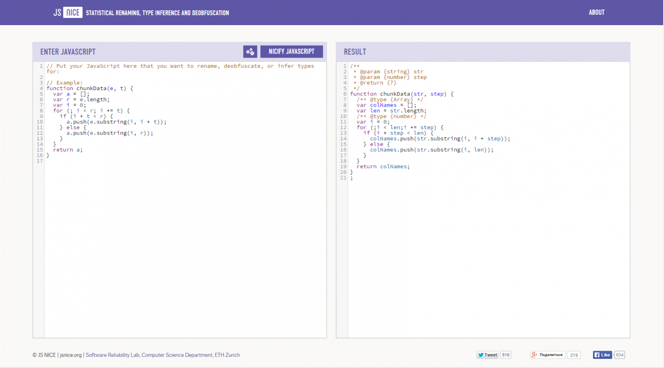Click the Facebook like count 634
This screenshot has width=664, height=368.
click(x=619, y=355)
